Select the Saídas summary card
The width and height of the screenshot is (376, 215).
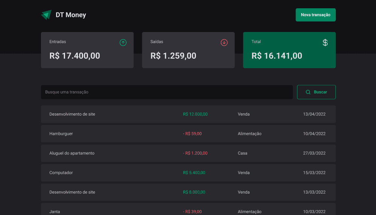click(x=188, y=50)
